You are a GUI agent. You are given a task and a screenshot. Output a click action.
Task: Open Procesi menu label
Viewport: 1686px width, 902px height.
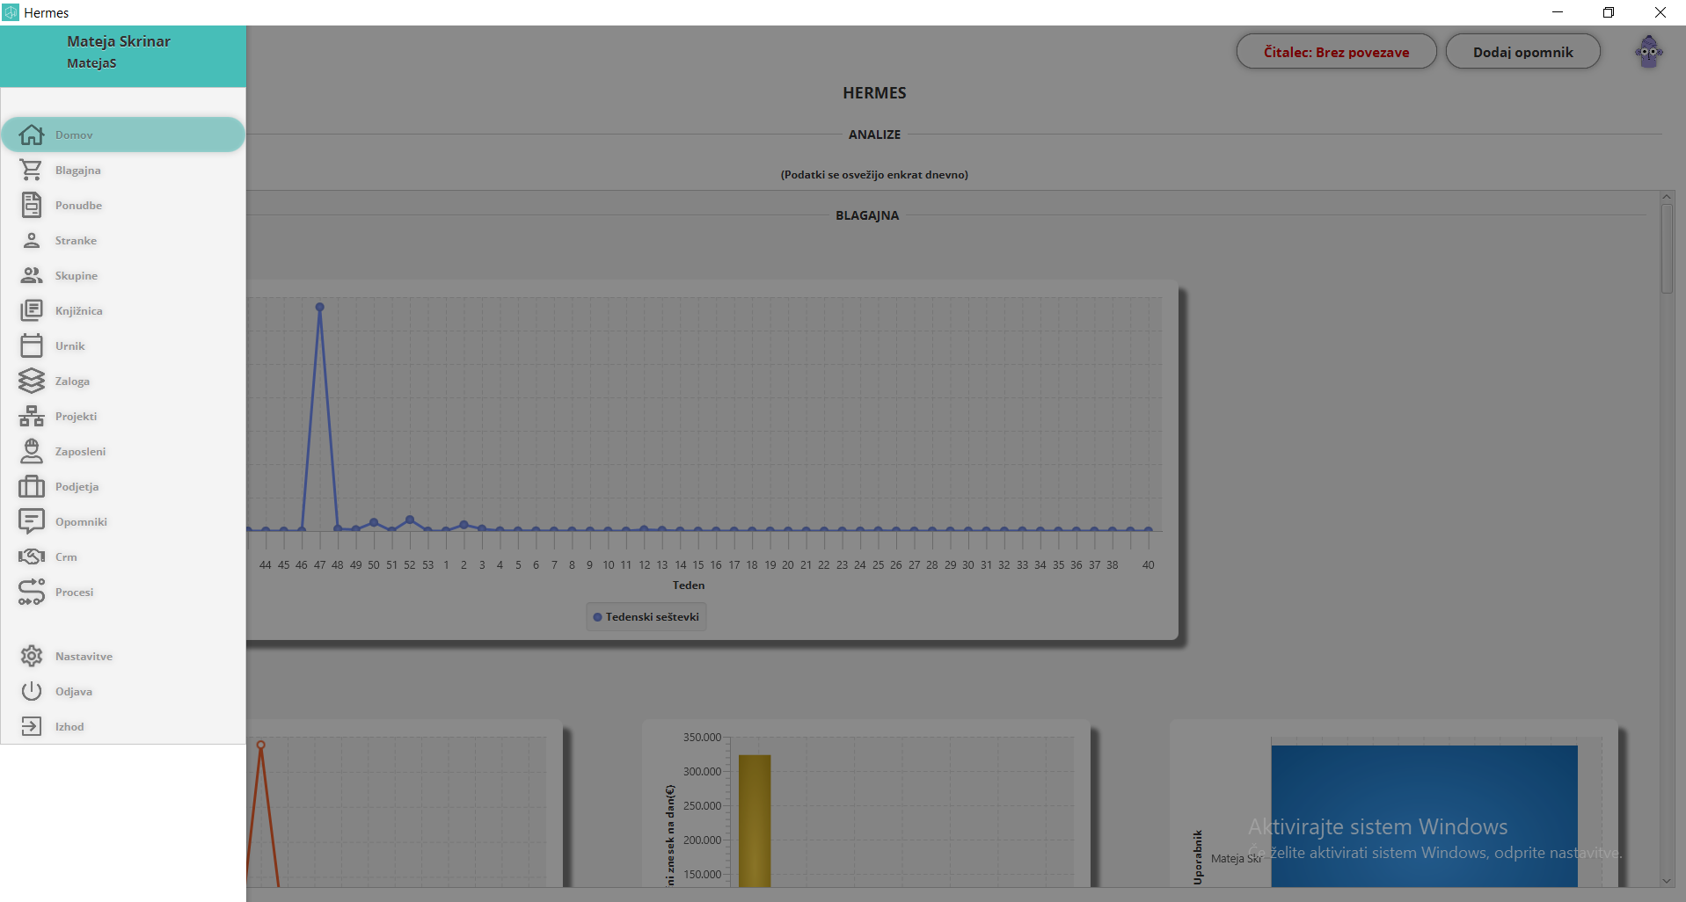click(x=74, y=592)
